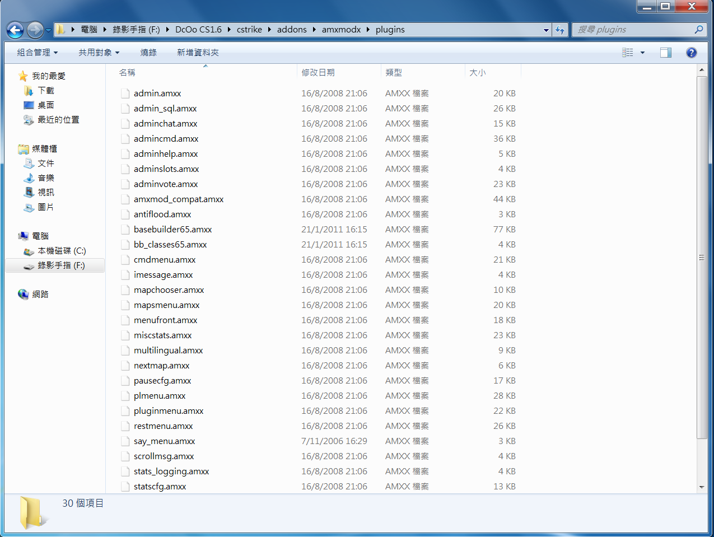Click the Forward navigation arrow
This screenshot has height=537, width=714.
point(35,30)
